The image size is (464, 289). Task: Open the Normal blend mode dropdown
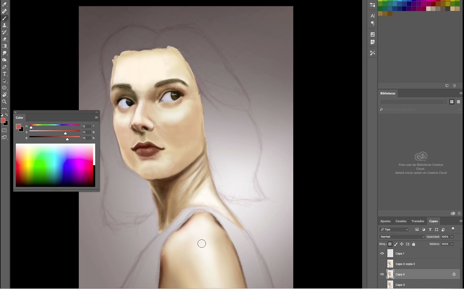[402, 237]
